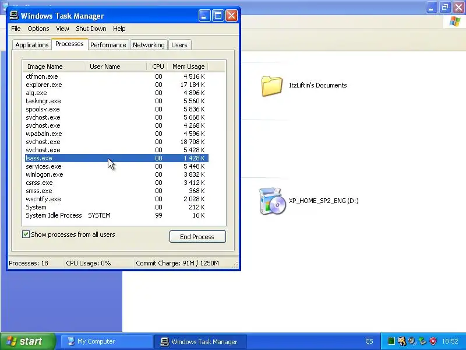Select the alg.exe process row
The height and width of the screenshot is (350, 466).
pyautogui.click(x=116, y=93)
